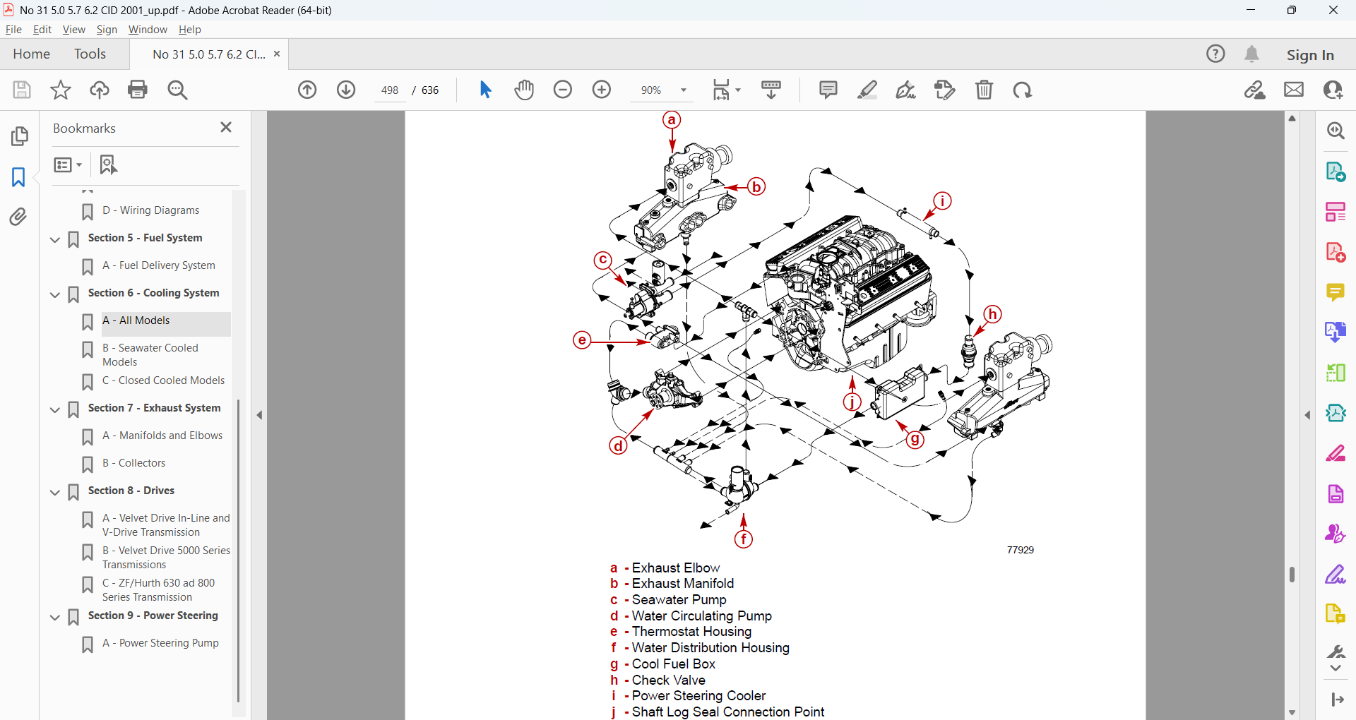Select the highlight text tool
Viewport: 1356px width, 720px height.
click(x=867, y=90)
